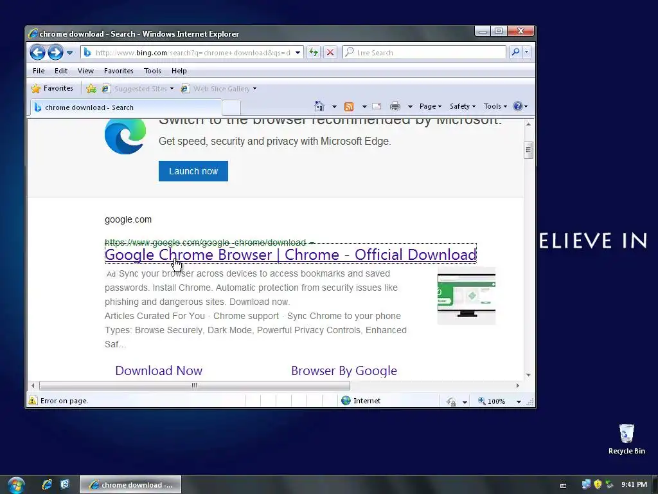
Task: Expand the zoom level dropdown arrow
Action: (x=519, y=401)
